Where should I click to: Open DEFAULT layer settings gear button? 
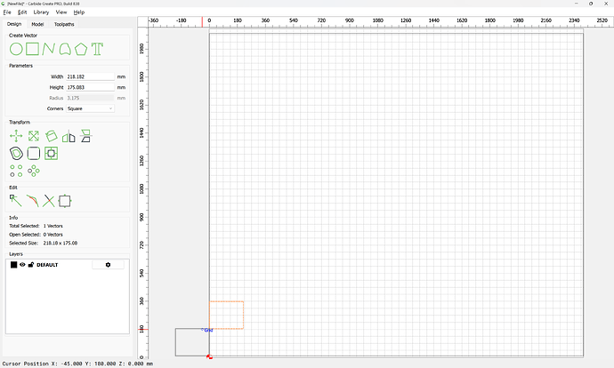(x=108, y=265)
